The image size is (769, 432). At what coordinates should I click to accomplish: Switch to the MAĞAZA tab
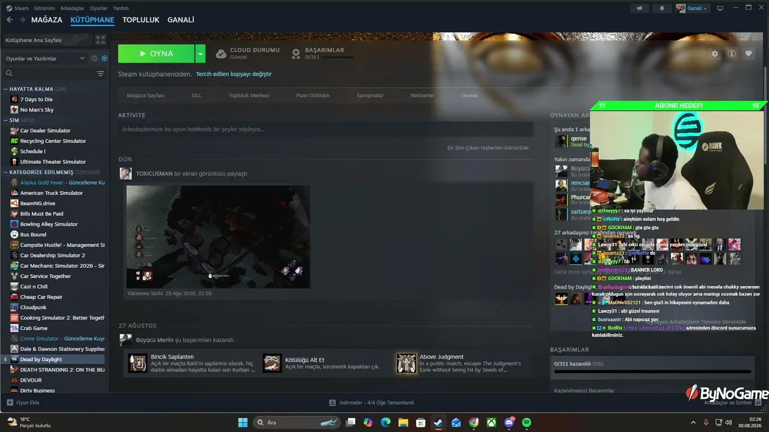click(47, 20)
